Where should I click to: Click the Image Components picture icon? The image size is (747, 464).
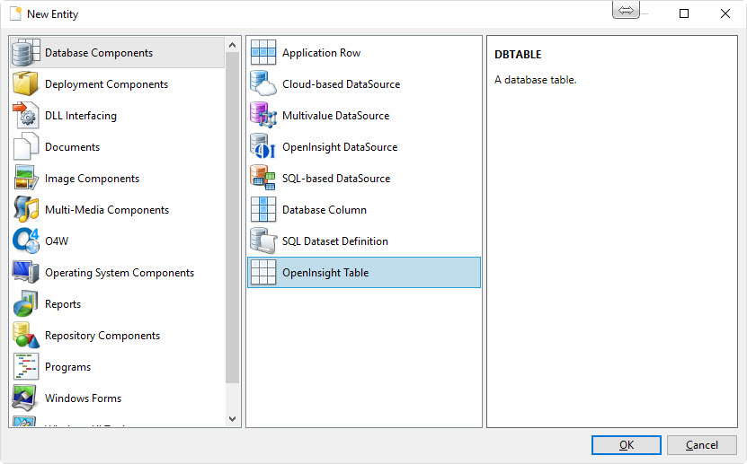26,178
